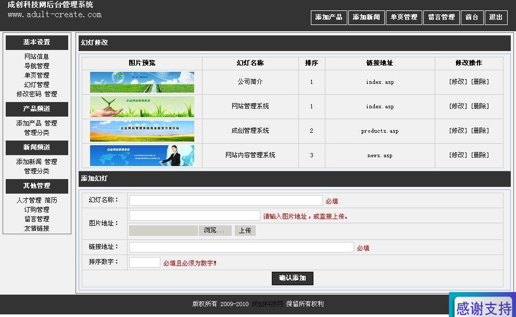Open 幻灯管理 in the sidebar
The width and height of the screenshot is (516, 317).
pyautogui.click(x=36, y=84)
